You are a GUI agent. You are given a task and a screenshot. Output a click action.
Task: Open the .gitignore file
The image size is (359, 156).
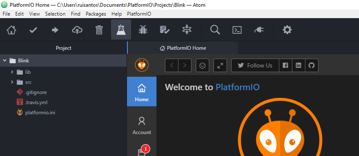click(x=32, y=92)
